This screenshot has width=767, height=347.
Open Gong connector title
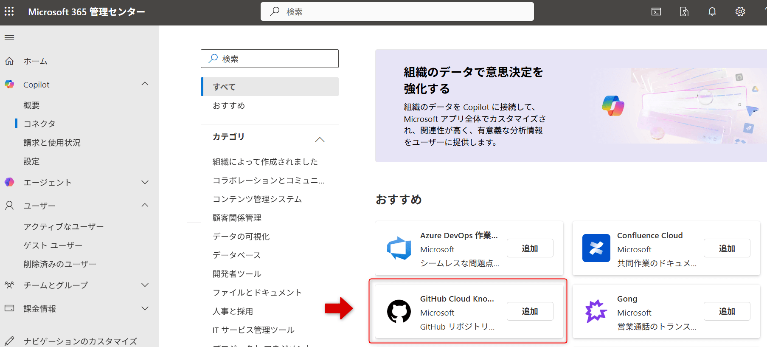point(627,299)
